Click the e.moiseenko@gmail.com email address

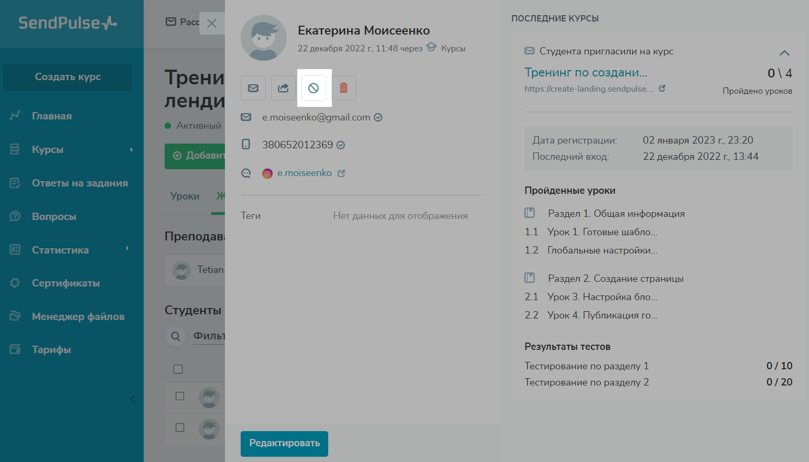316,117
